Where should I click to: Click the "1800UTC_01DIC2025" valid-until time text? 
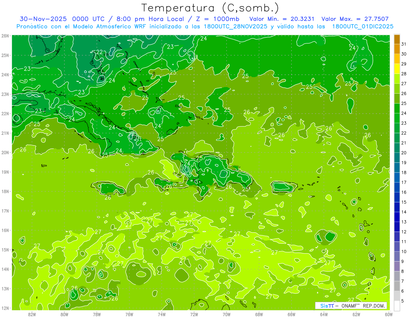pos(363,26)
